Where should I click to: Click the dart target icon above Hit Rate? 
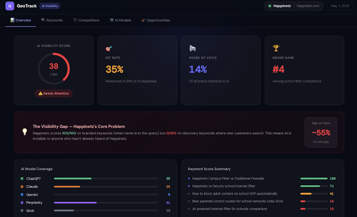109,48
